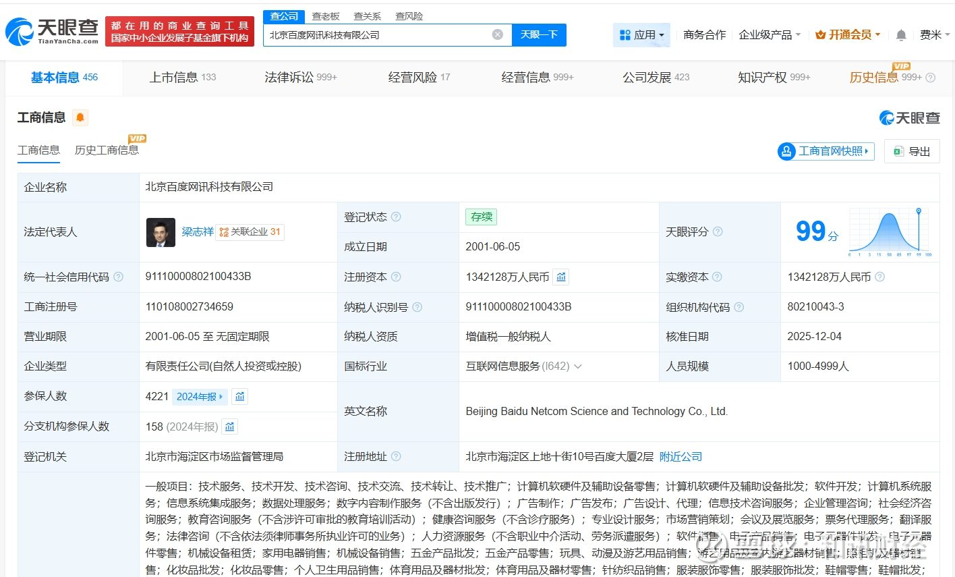
Task: Click the 导出 export button
Action: 912,151
